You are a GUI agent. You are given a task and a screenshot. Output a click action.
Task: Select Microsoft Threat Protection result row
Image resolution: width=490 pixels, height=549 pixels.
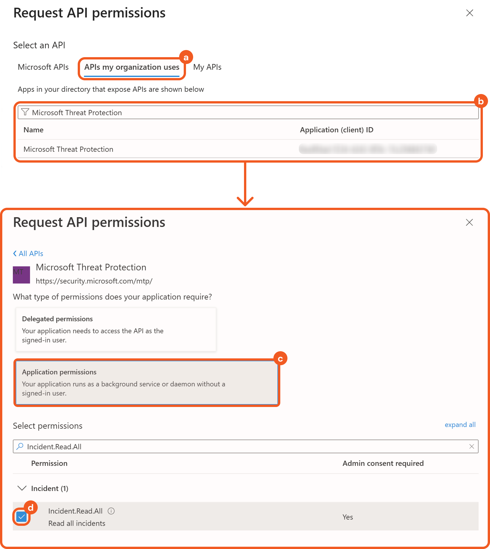(x=69, y=149)
